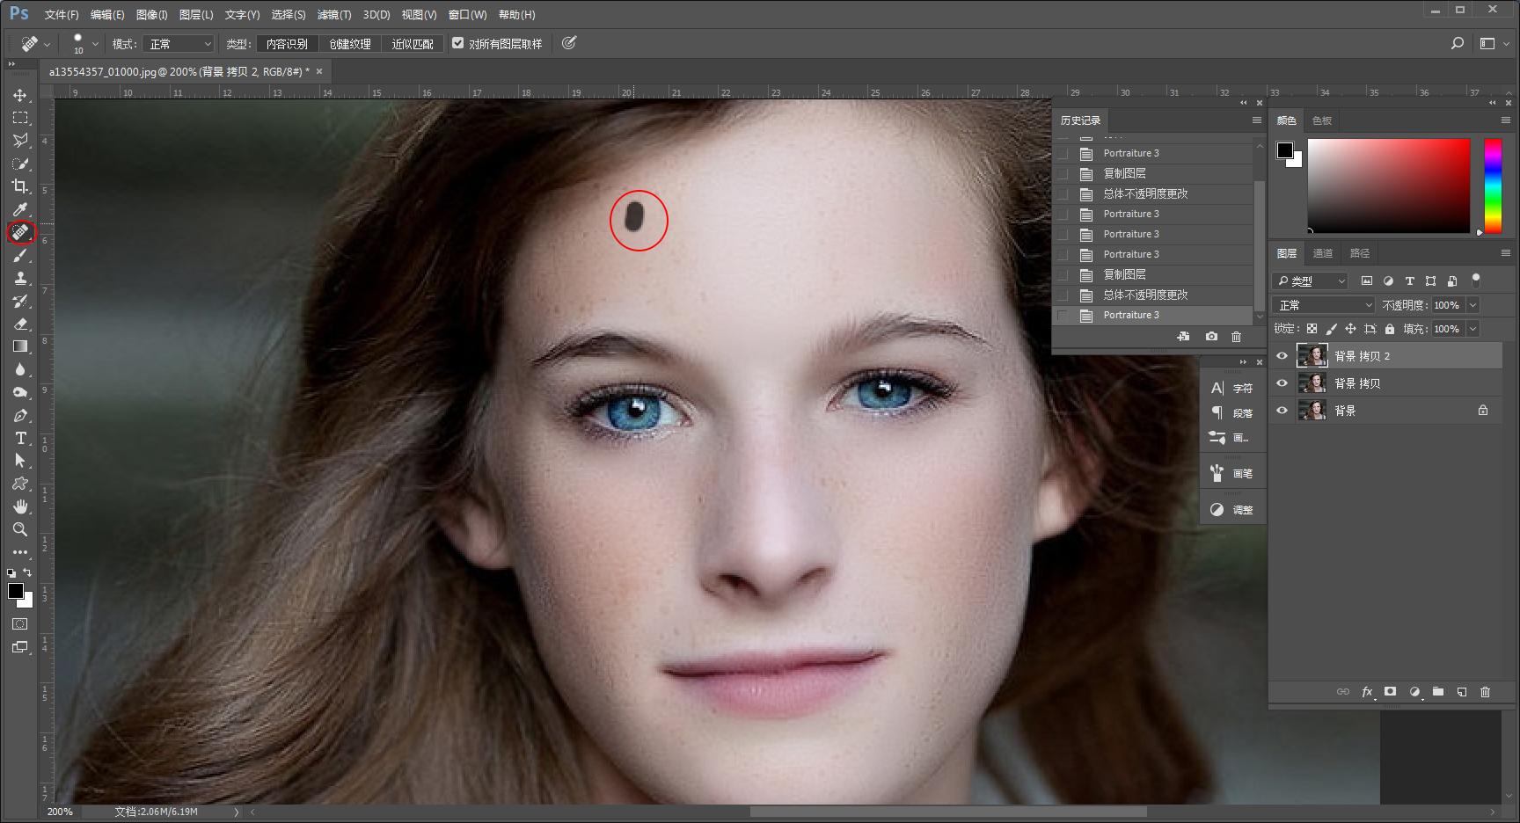Select the Pen tool
1520x823 pixels.
(20, 415)
